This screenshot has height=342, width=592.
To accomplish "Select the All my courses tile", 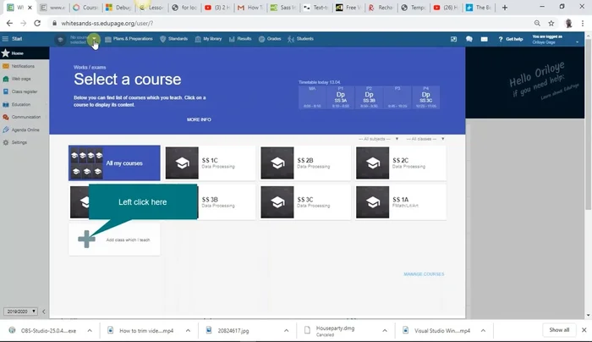I will click(114, 163).
